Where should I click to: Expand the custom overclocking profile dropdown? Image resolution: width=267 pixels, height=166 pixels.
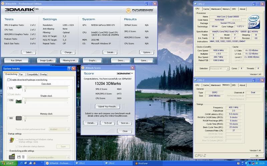coord(68,157)
